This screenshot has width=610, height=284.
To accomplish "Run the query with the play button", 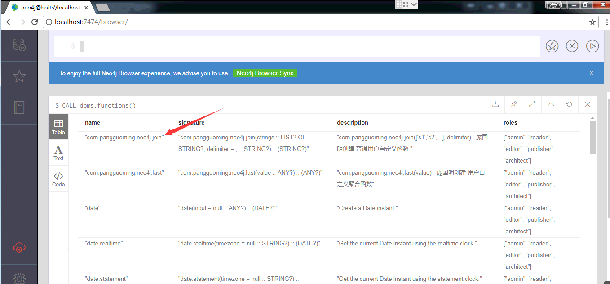I will (x=592, y=46).
